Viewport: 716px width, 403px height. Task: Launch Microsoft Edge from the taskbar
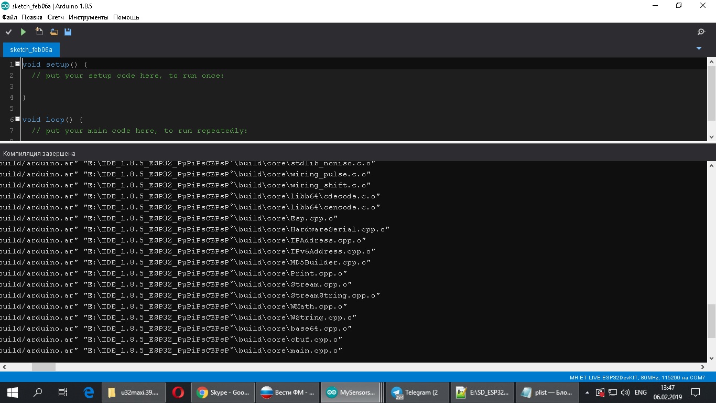[89, 392]
